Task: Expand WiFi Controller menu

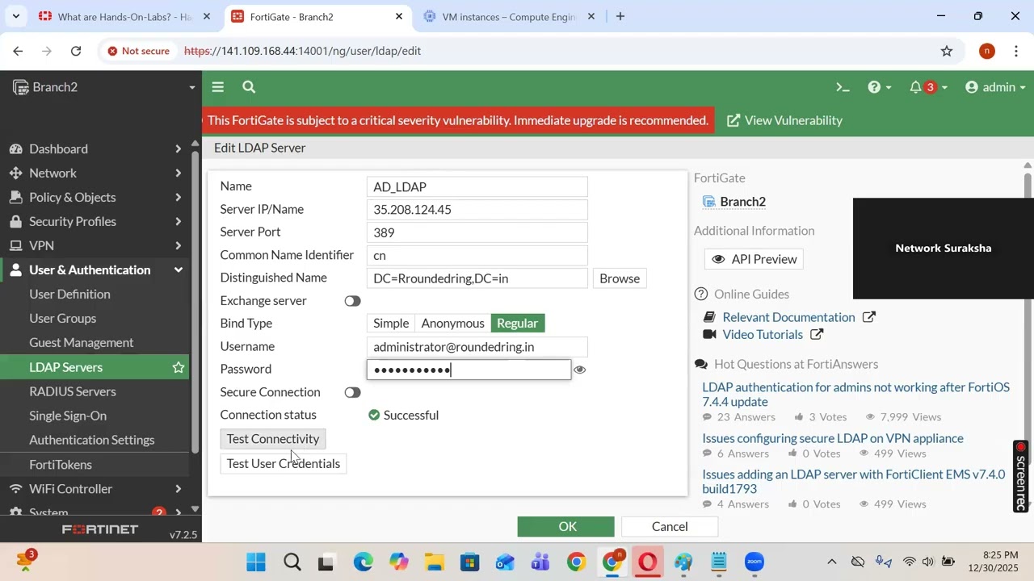Action: click(95, 488)
